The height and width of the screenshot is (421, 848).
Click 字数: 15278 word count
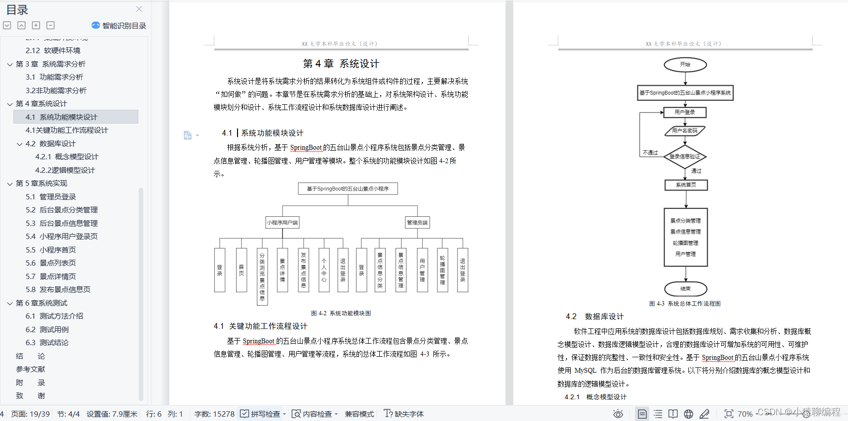[214, 414]
